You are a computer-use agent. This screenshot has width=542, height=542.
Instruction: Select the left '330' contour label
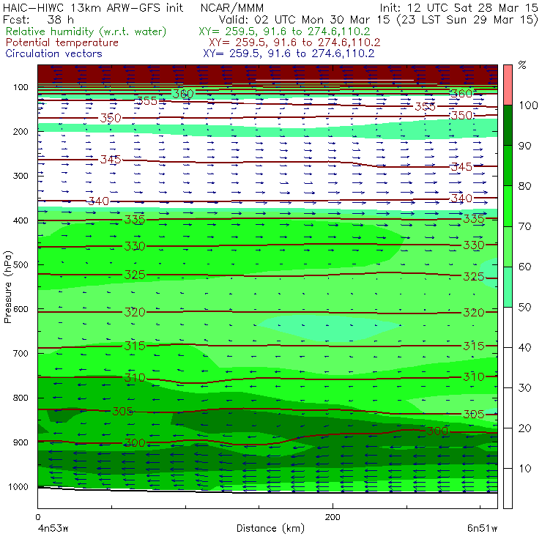pyautogui.click(x=135, y=246)
